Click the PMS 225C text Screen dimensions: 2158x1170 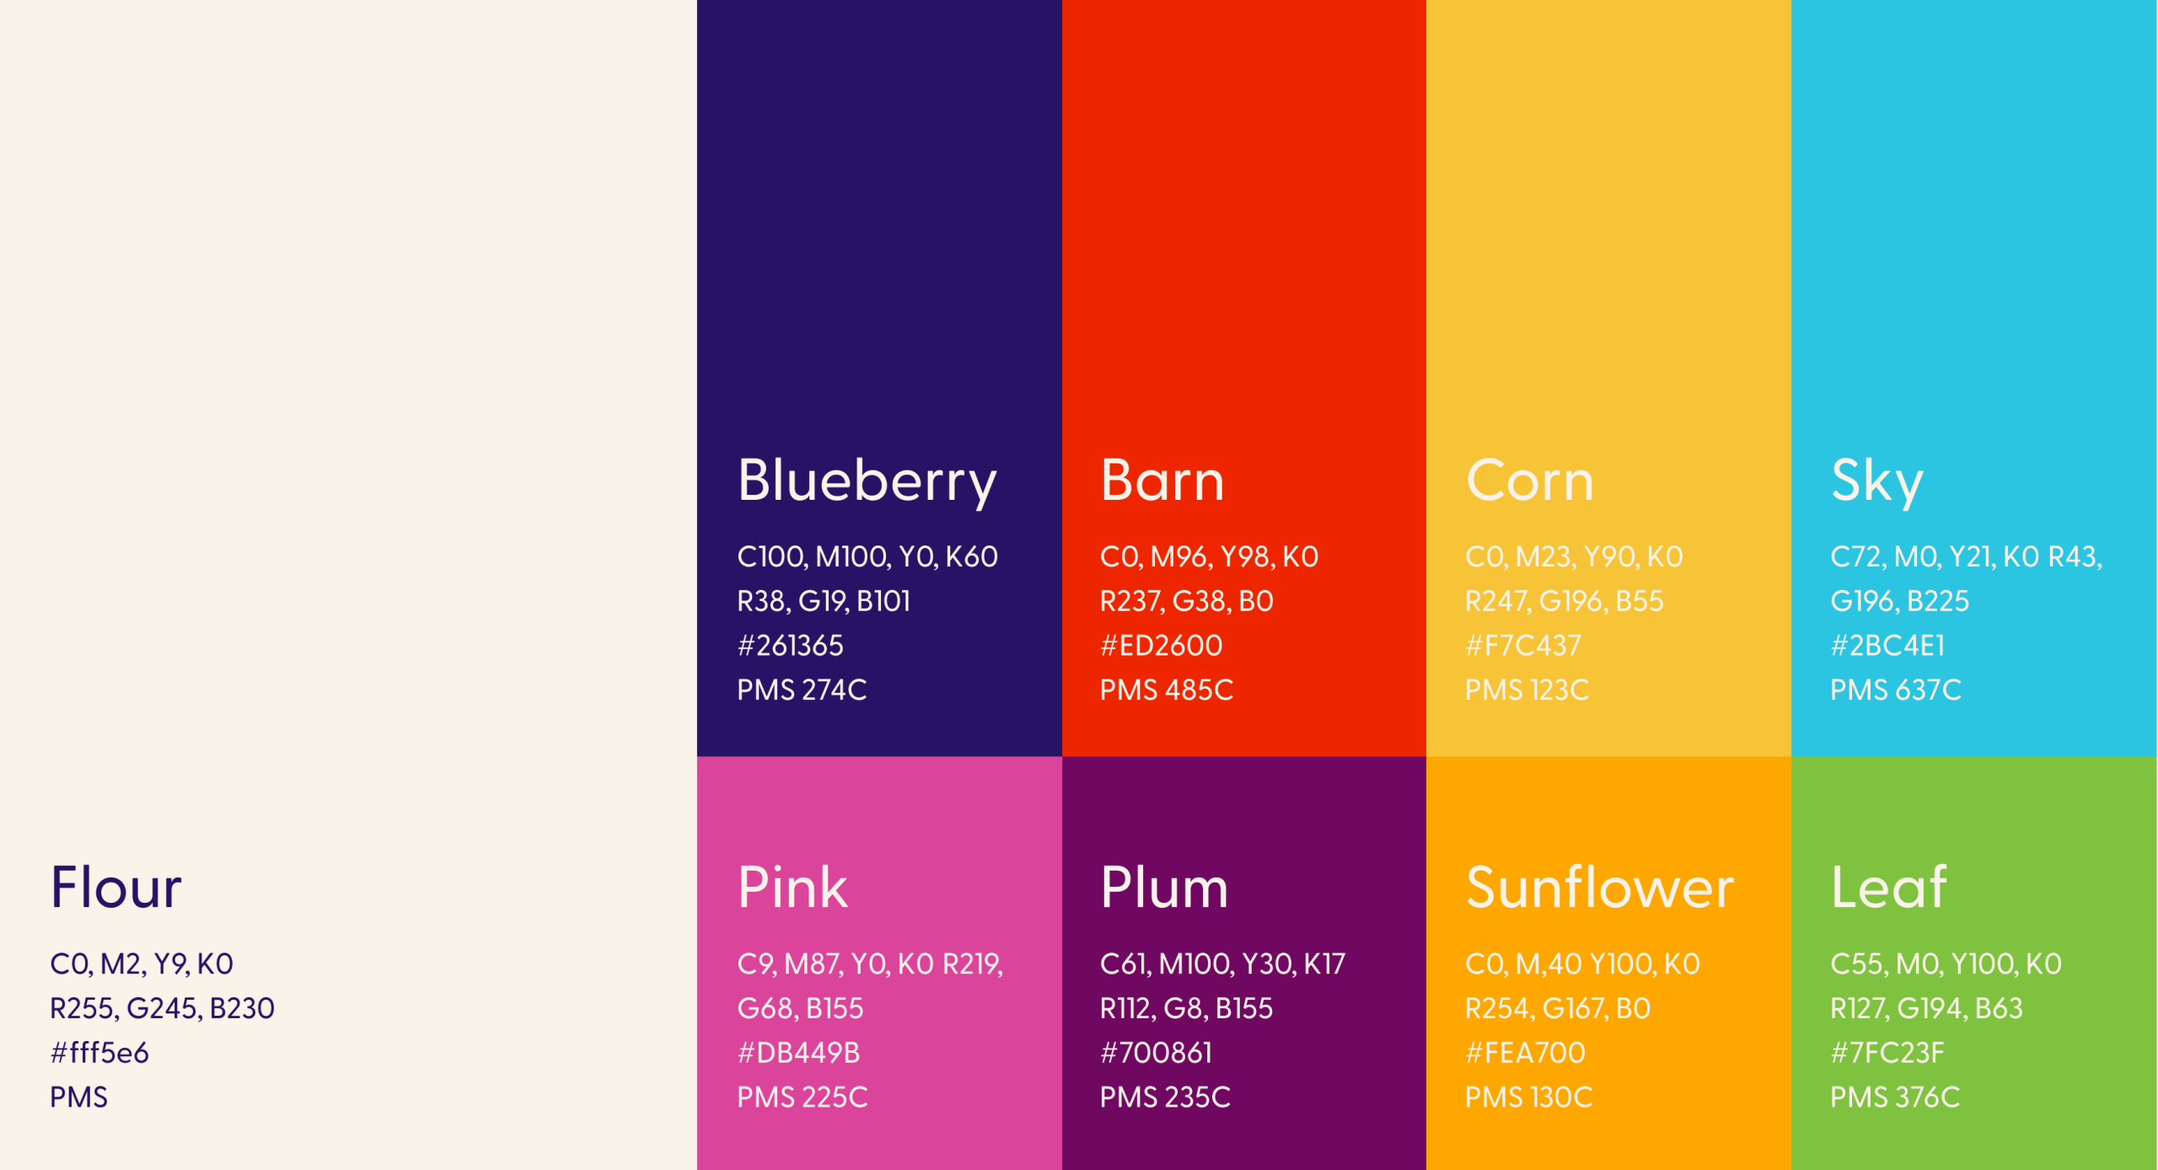pos(802,1098)
